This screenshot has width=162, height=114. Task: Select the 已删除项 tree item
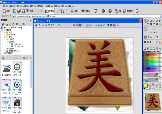10,53
